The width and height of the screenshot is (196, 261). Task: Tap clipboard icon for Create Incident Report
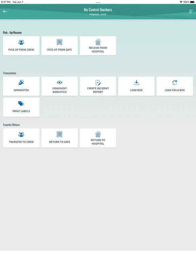click(x=98, y=83)
